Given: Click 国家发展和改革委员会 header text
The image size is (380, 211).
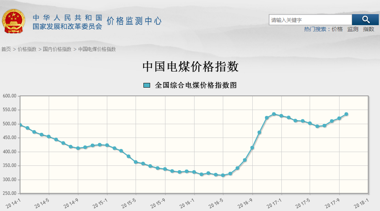Looking at the screenshot, I should coord(67,27).
